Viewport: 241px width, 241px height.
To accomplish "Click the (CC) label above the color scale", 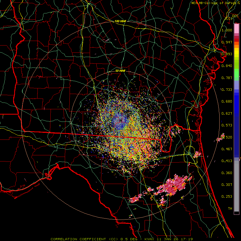I will (x=229, y=18).
